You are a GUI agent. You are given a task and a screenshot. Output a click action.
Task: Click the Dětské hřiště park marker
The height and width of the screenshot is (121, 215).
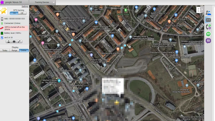(126, 10)
